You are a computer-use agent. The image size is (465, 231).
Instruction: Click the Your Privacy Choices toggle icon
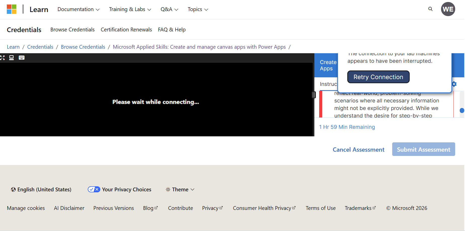click(94, 190)
